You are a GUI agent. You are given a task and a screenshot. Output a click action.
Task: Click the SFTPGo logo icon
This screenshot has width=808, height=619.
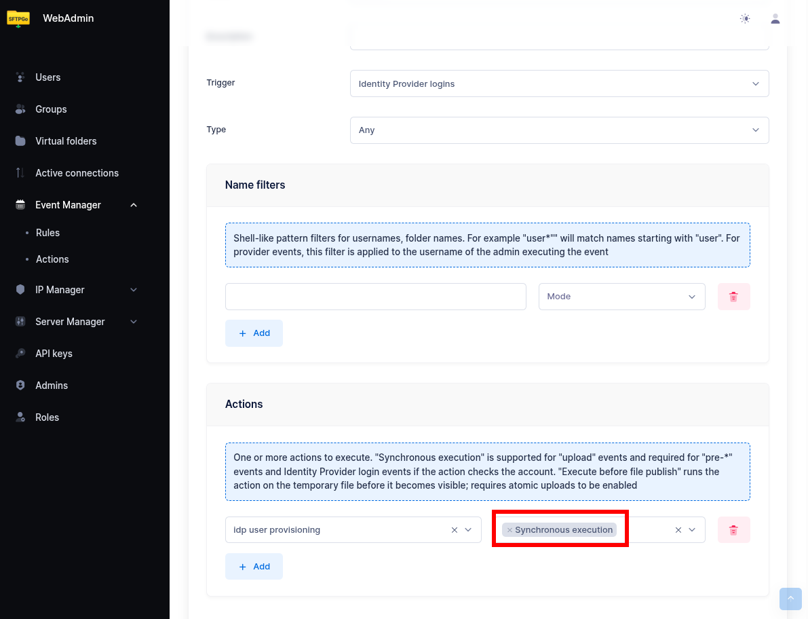point(18,18)
